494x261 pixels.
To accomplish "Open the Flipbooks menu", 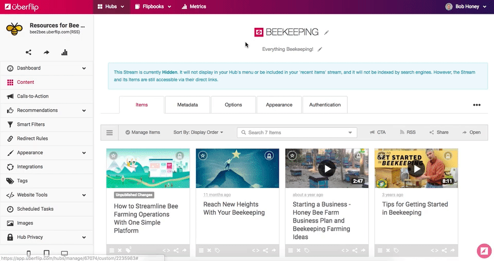I will [153, 7].
